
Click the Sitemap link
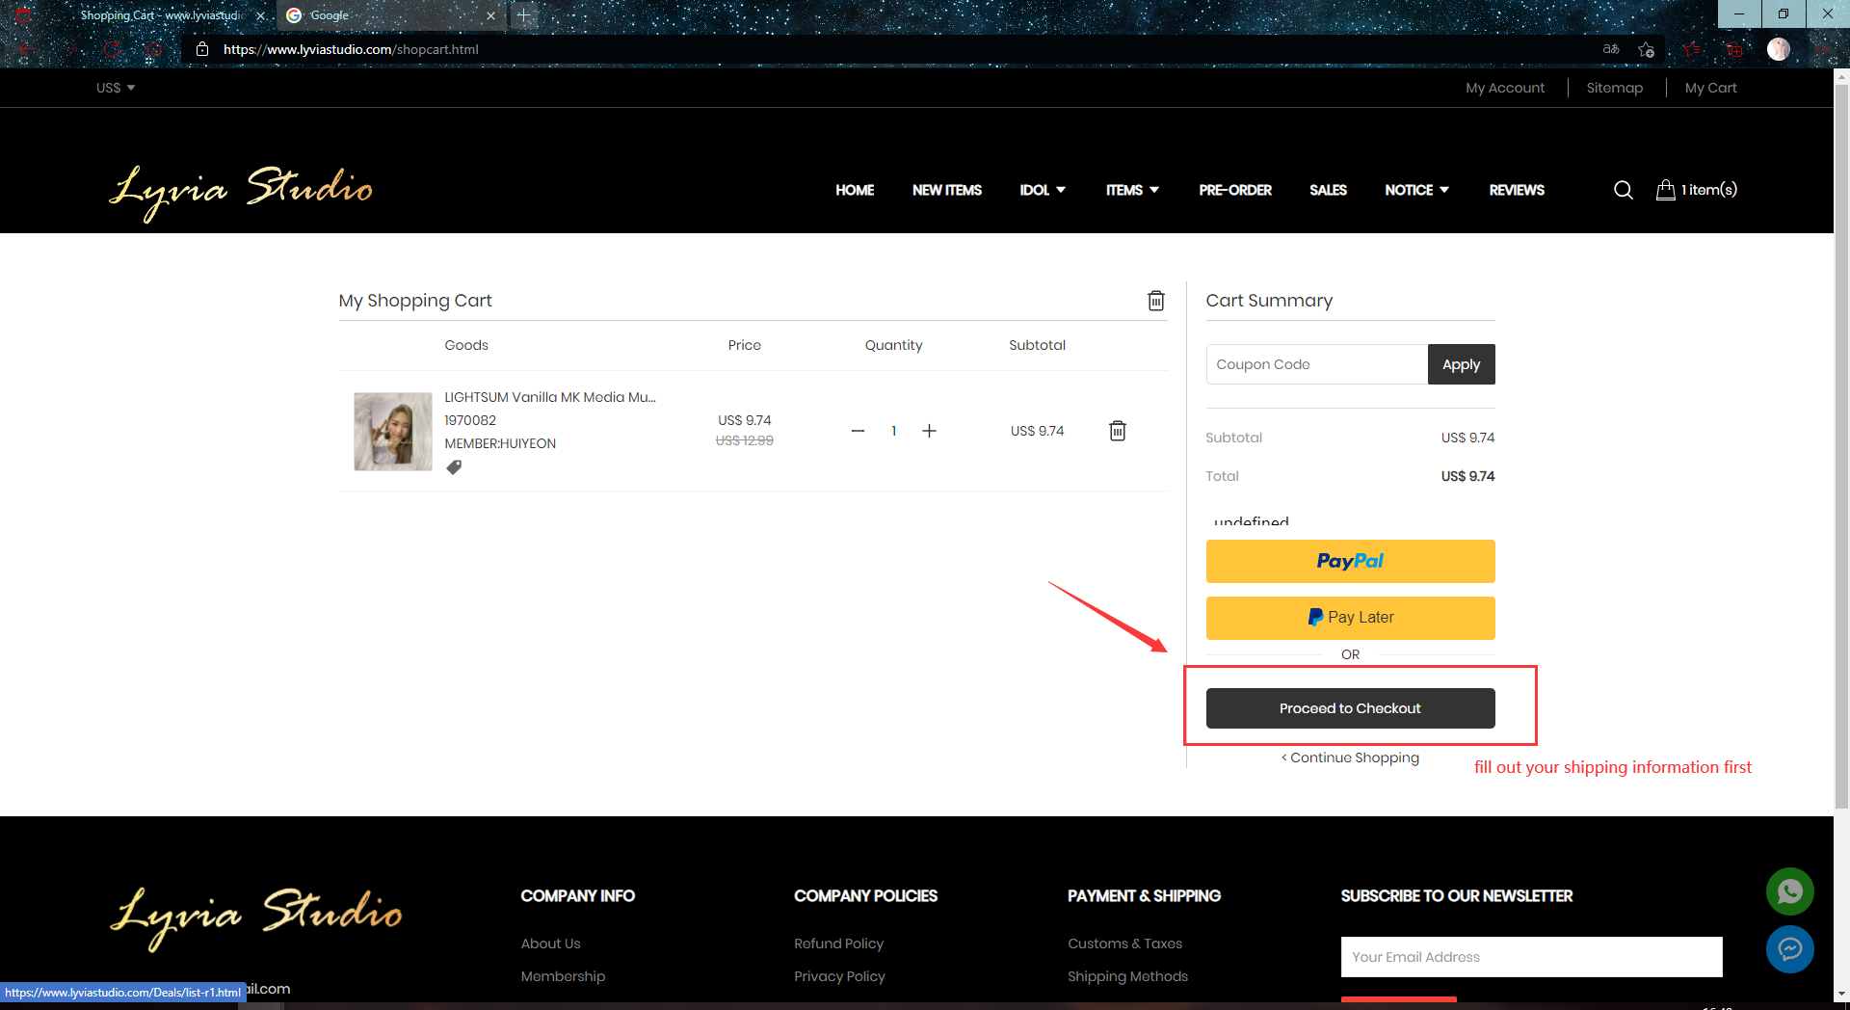click(1615, 88)
